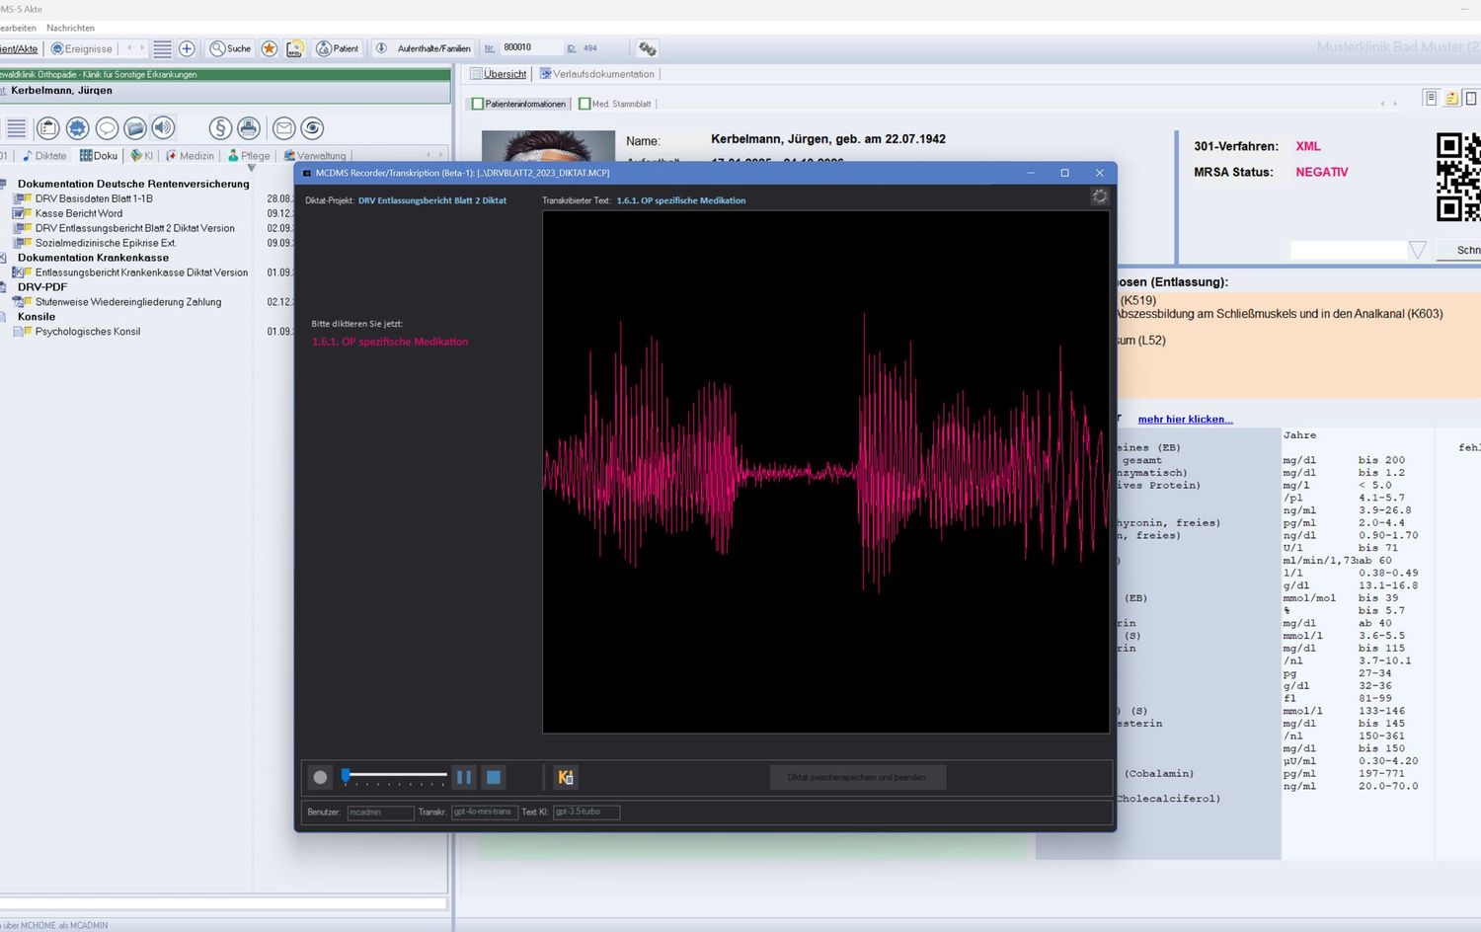Click the paragraph symbol (§) icon
1481x932 pixels.
pyautogui.click(x=219, y=127)
